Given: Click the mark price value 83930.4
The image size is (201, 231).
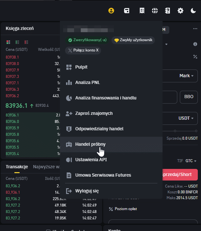Looking at the screenshot, I should pos(42,106).
